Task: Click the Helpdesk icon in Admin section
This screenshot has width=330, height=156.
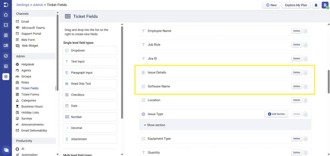Action: tap(18, 64)
